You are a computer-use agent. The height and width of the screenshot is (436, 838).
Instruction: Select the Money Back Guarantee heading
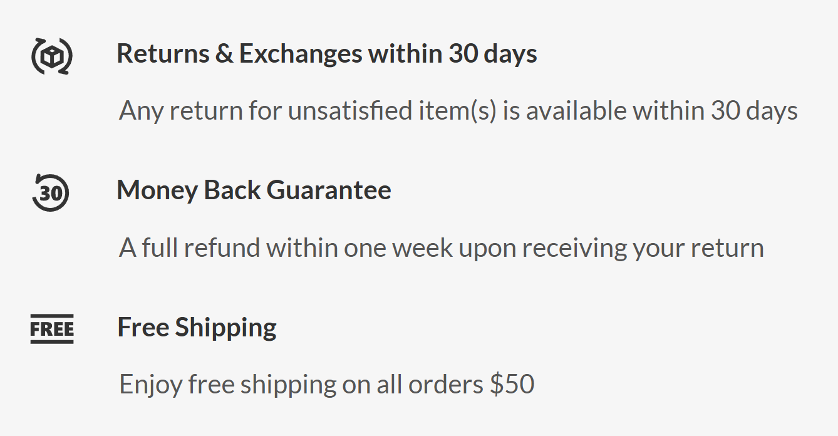click(254, 190)
